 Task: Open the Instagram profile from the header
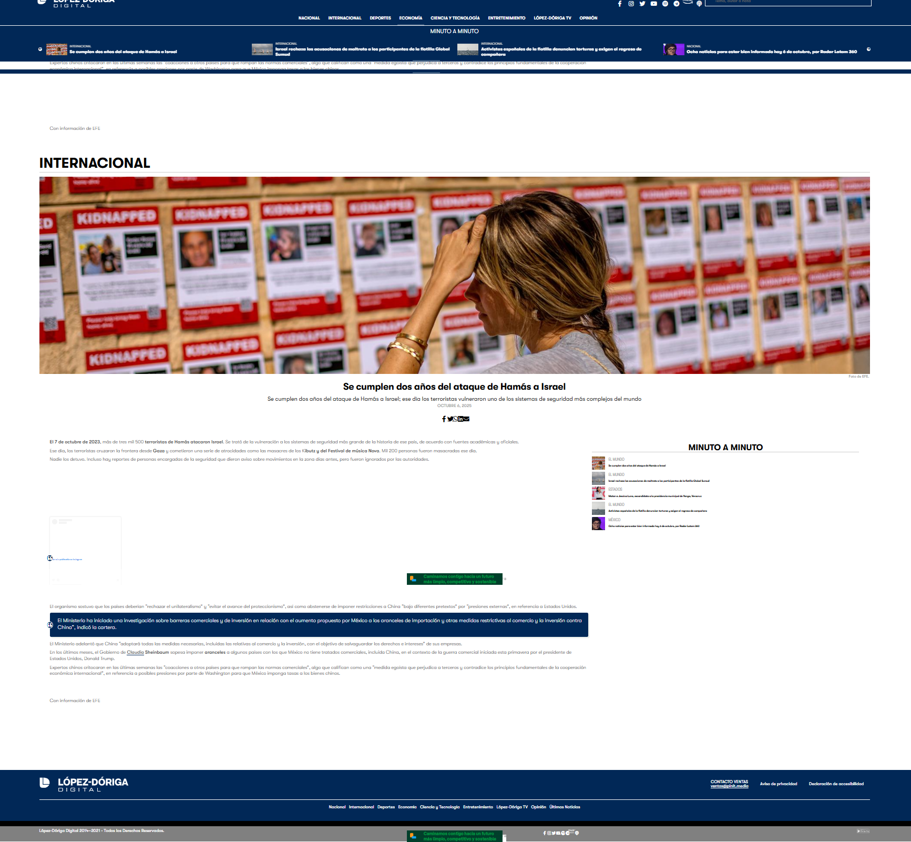631,4
